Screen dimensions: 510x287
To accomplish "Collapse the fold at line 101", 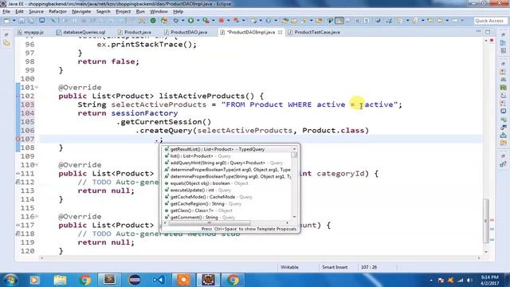I will point(37,87).
